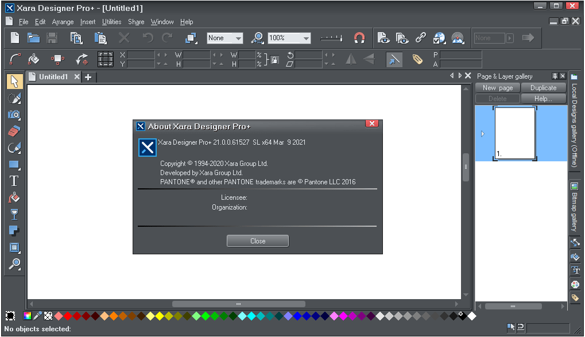Screen dimensions: 585x337
Task: Select the Shadow tool
Action: coord(14,231)
